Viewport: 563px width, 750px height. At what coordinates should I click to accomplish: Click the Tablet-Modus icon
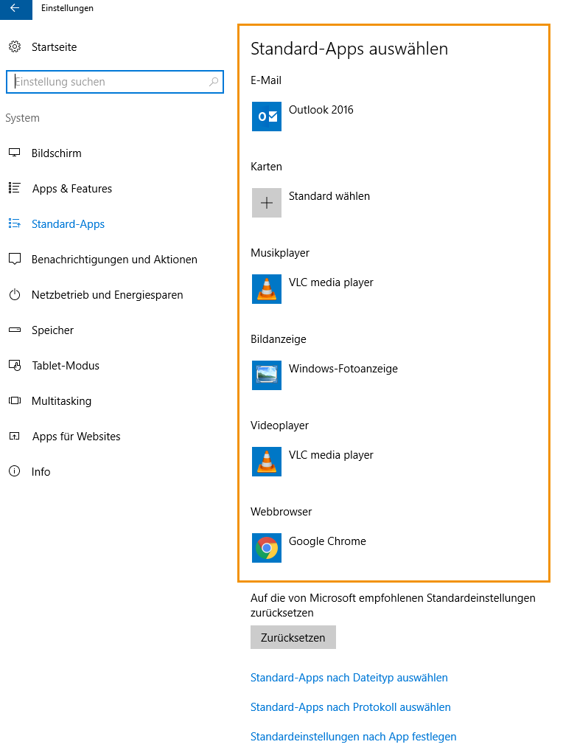coord(15,366)
